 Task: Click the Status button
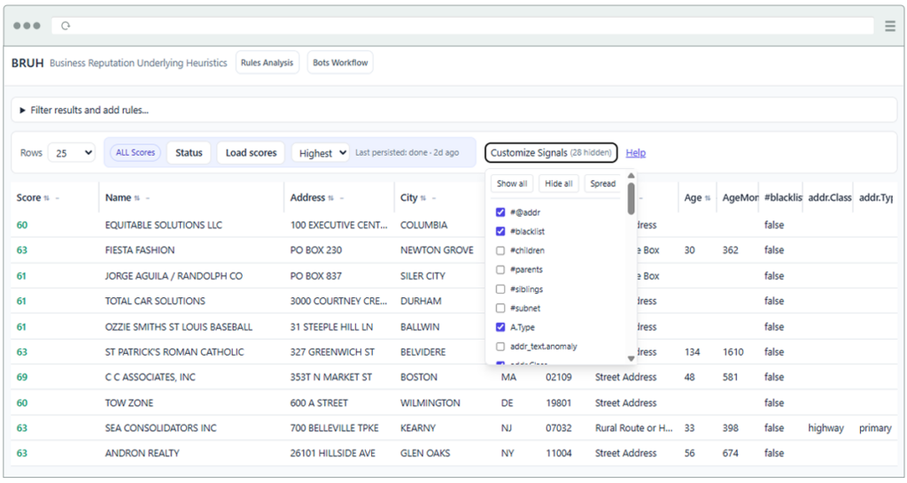click(x=189, y=152)
